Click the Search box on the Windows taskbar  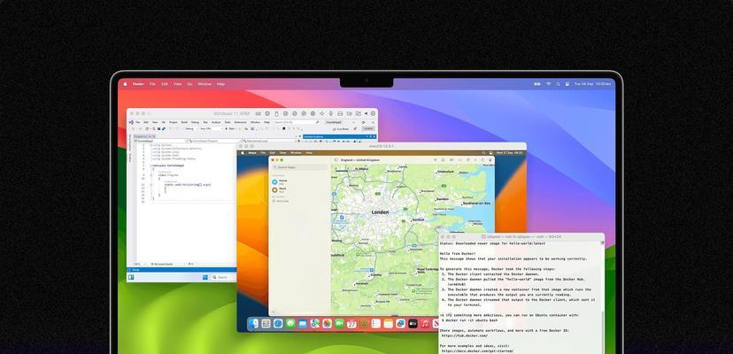223,277
